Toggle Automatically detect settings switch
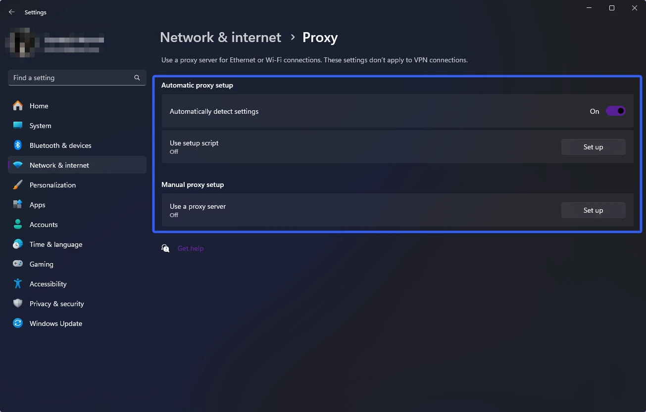 tap(615, 111)
